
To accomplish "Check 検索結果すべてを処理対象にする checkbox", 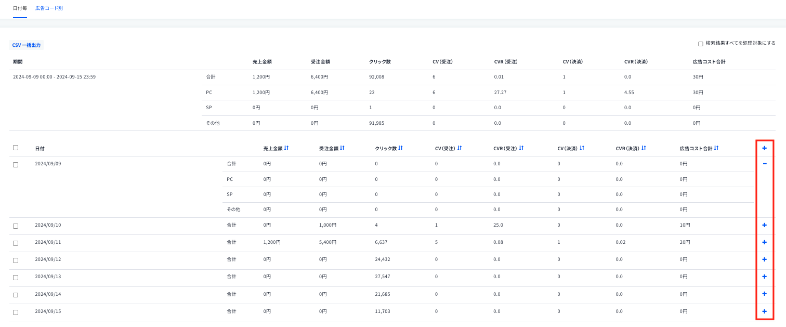I will click(701, 44).
